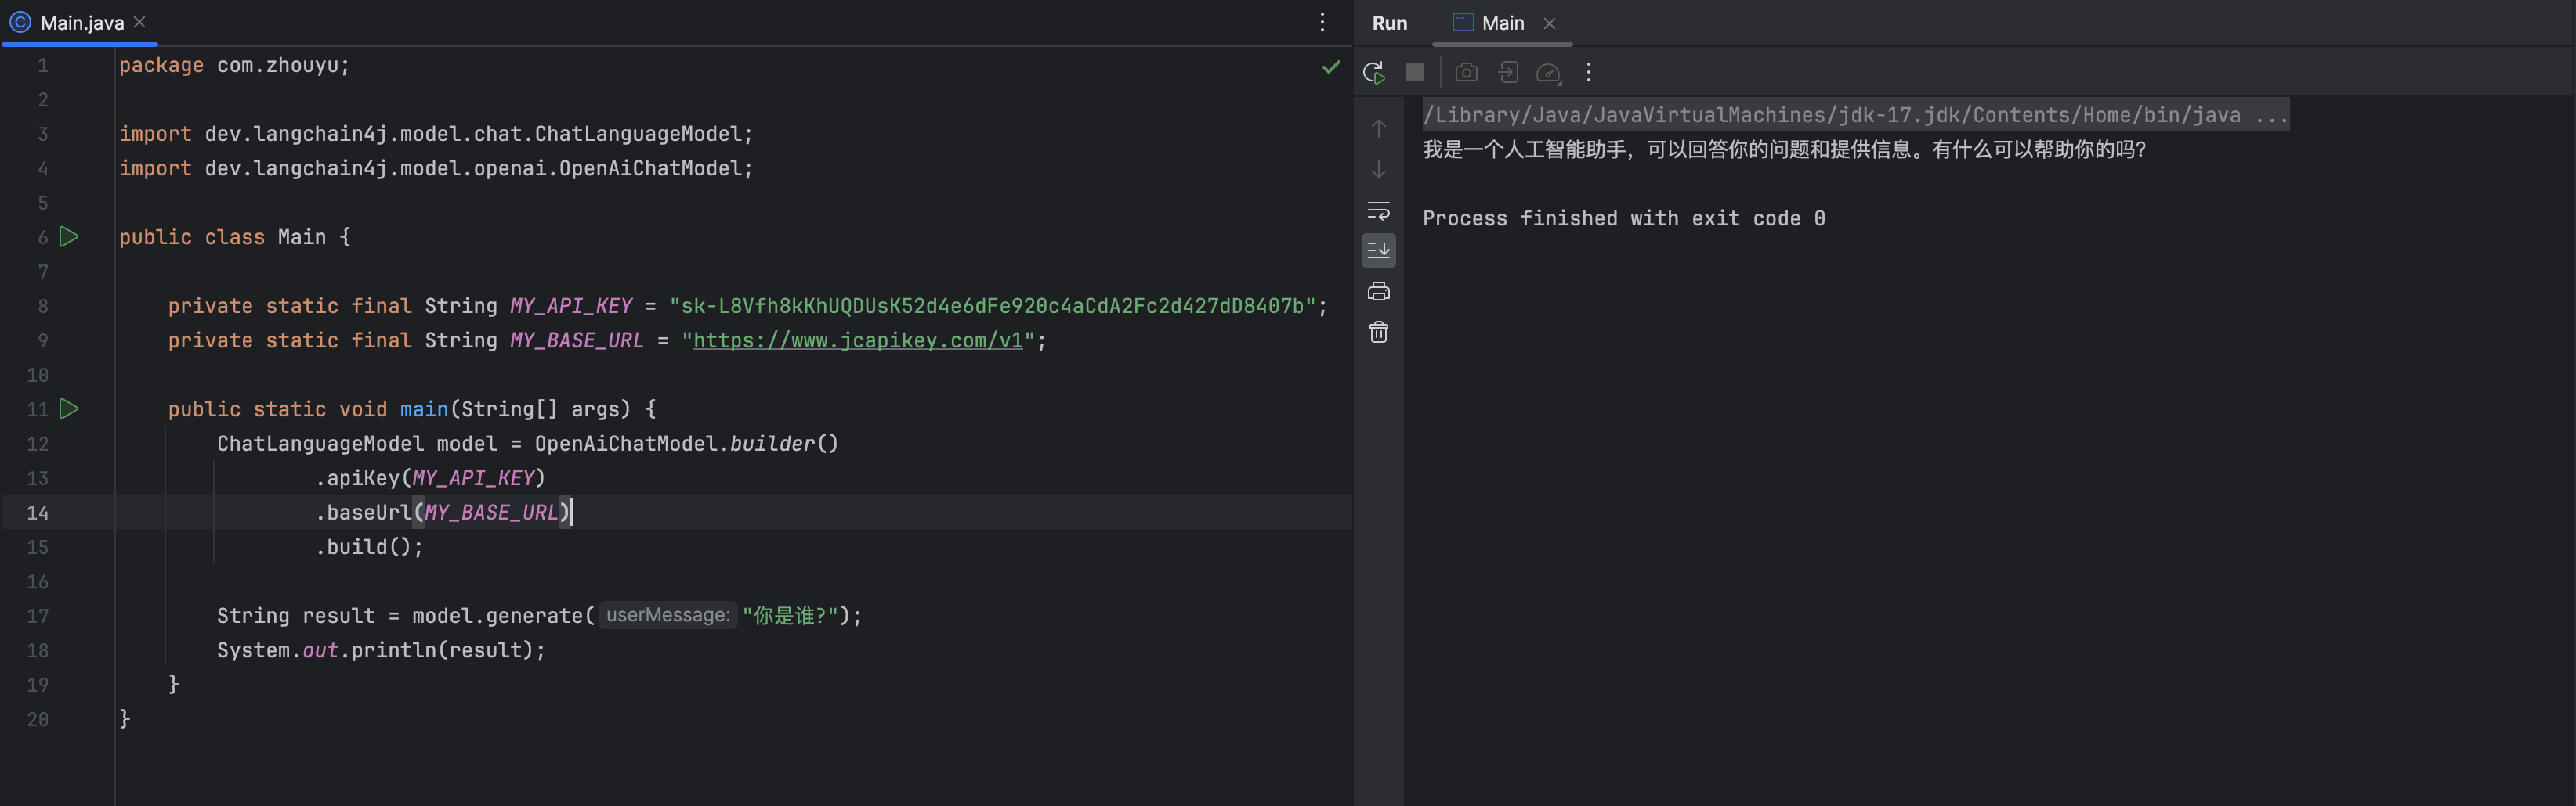
Task: Click main method name on line 11
Action: pyautogui.click(x=424, y=409)
